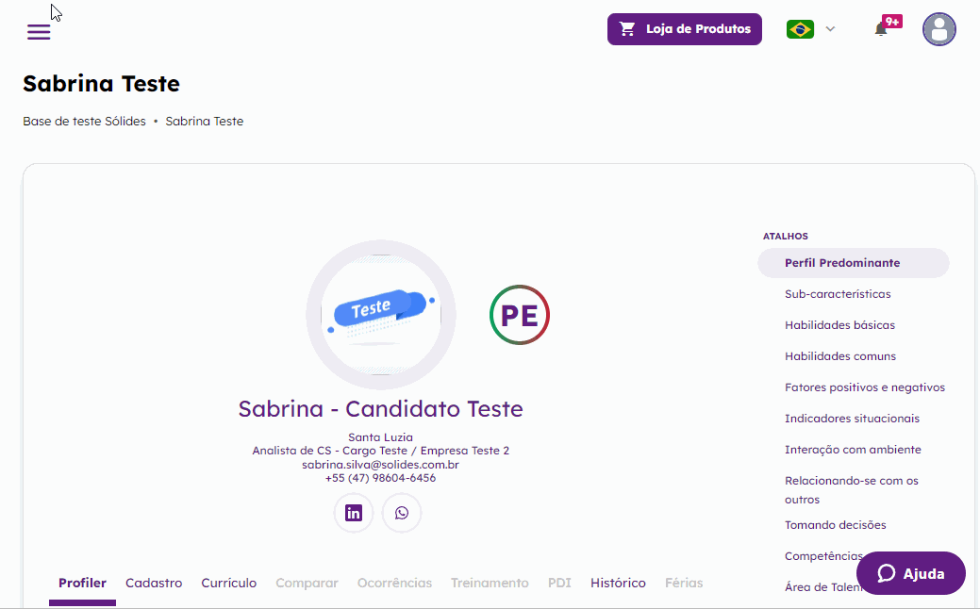Click the notification bell icon
Screen dimensions: 980x609
pos(881,29)
